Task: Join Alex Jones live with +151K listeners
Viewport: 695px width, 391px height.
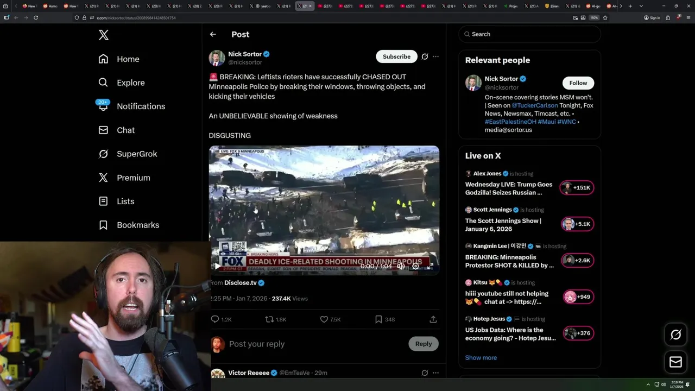Action: coord(577,188)
